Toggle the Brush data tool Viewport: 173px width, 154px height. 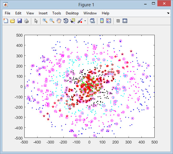80,21
